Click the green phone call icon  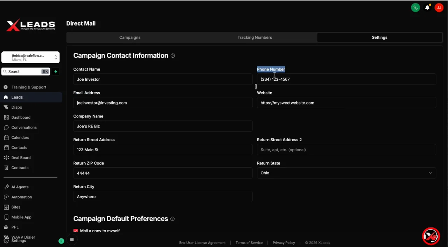[415, 8]
